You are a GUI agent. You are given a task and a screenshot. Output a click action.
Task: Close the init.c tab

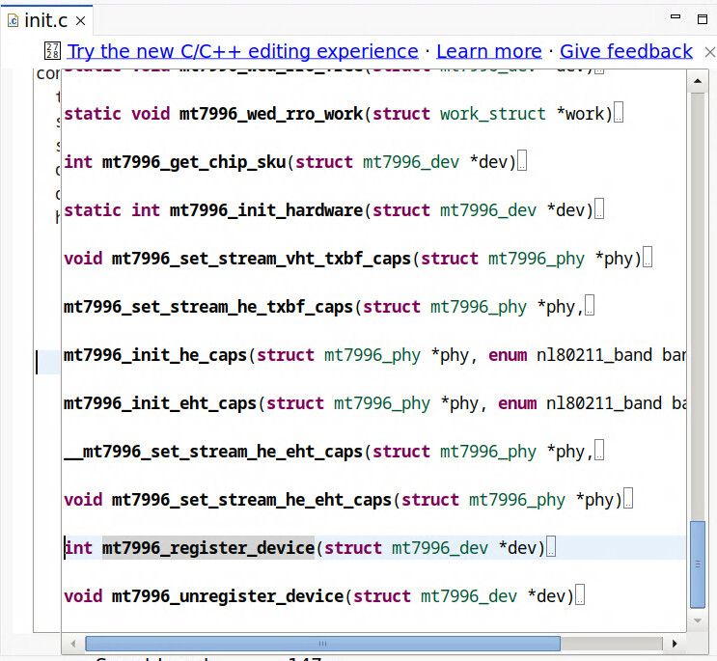[80, 20]
